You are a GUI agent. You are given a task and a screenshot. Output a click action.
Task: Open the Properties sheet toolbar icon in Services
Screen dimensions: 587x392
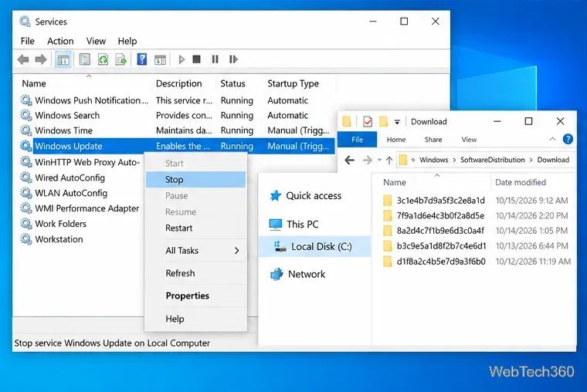[85, 59]
